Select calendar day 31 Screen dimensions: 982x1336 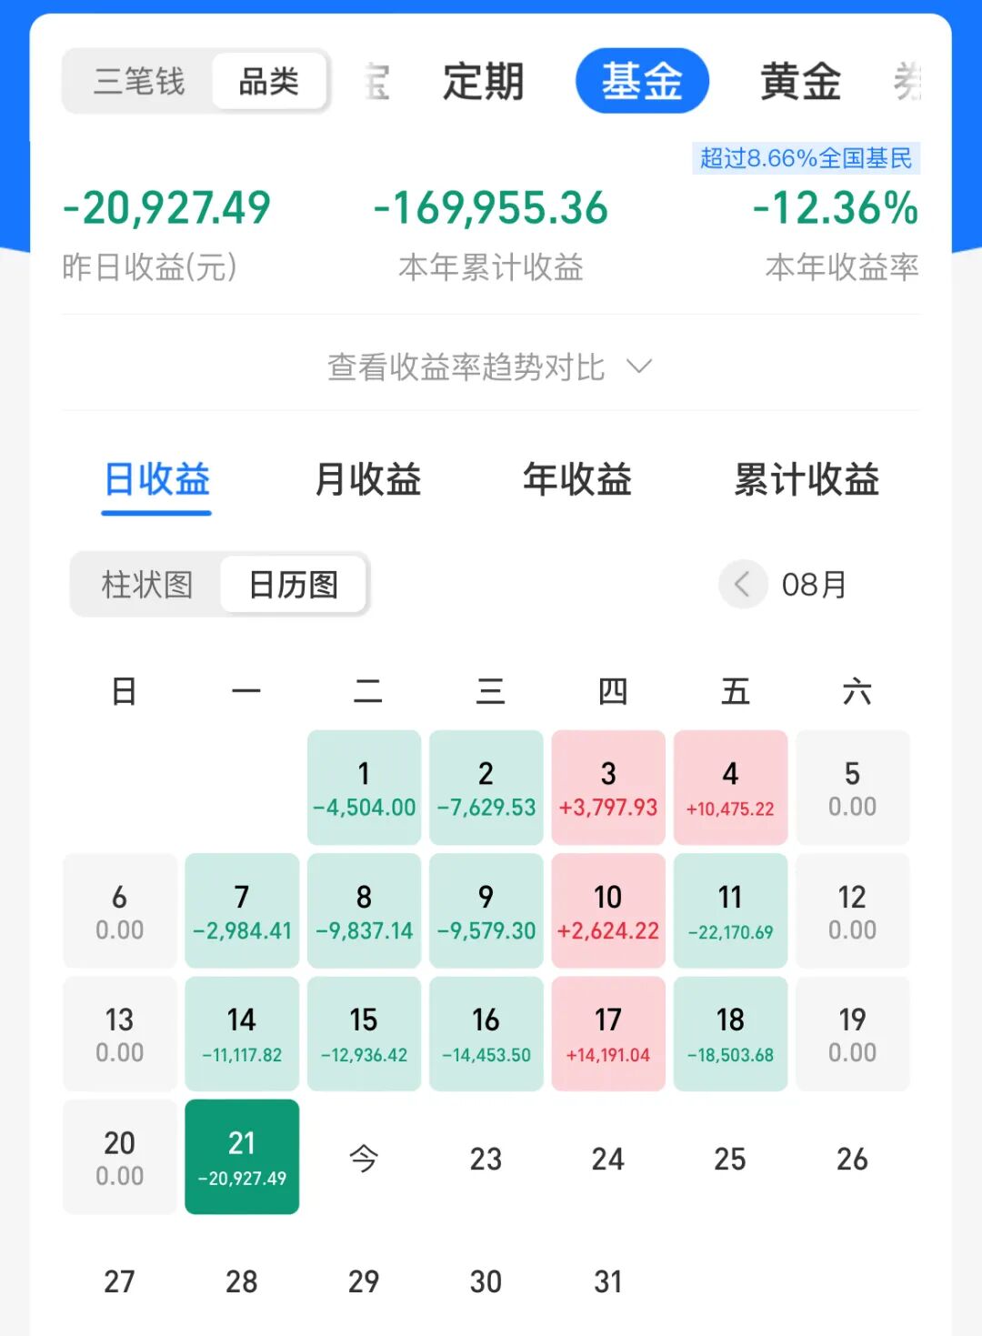(x=608, y=1281)
